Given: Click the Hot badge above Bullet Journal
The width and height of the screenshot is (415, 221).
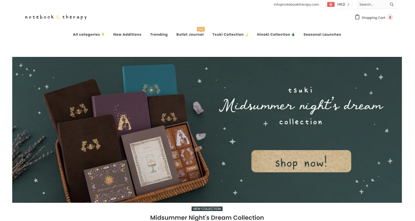Looking at the screenshot, I should coord(201,29).
